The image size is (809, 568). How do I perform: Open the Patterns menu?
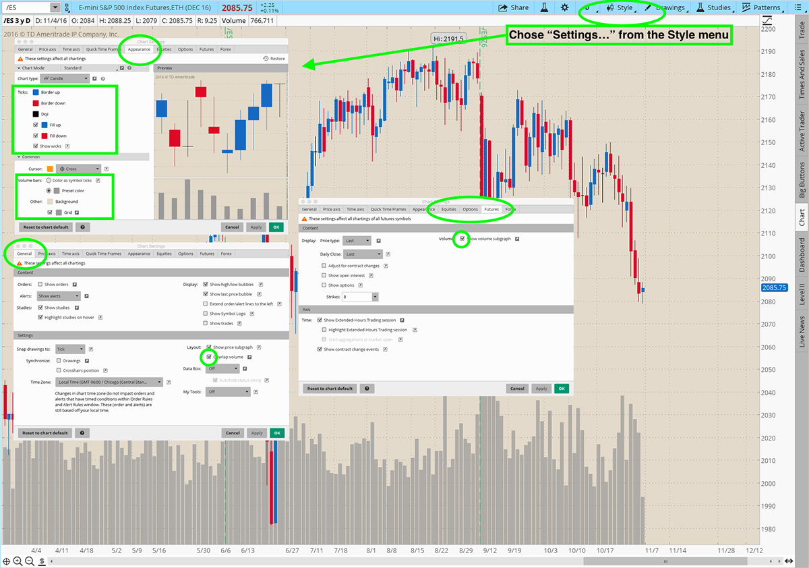click(x=761, y=8)
